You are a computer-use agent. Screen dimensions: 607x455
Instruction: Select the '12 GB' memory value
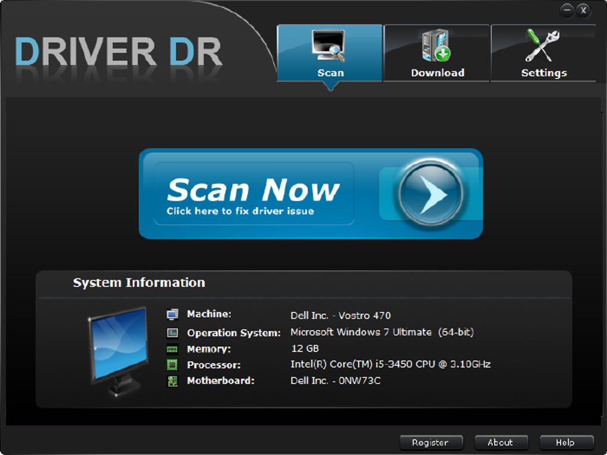coord(305,349)
